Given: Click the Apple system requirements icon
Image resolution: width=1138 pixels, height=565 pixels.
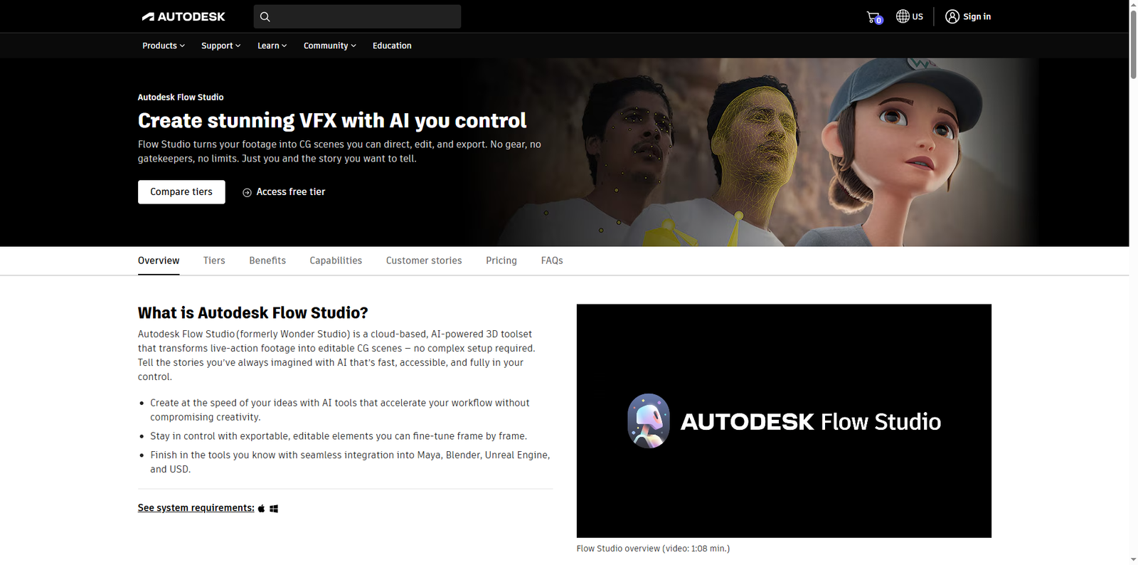Looking at the screenshot, I should 261,508.
